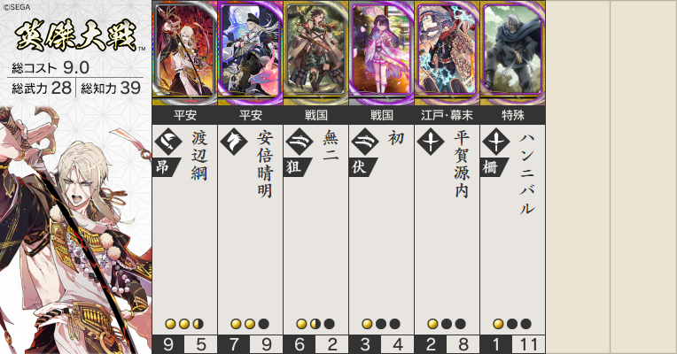Open the 無二 card image
This screenshot has width=677, height=354.
316,52
